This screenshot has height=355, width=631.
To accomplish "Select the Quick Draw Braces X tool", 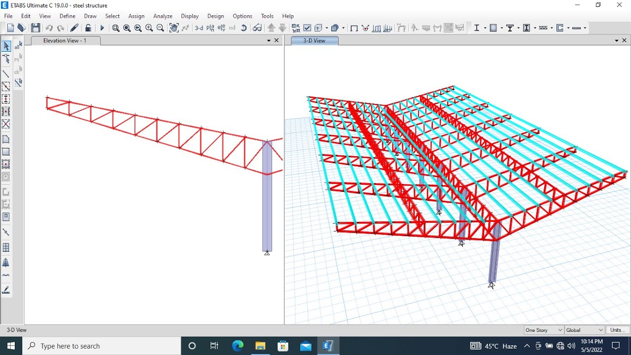I will [x=6, y=124].
